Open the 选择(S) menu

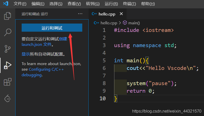56,4
